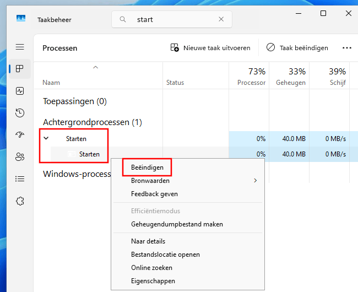This screenshot has height=292, width=358.
Task: Click the Achtergrondprocessen (1) group heading
Action: coord(92,122)
